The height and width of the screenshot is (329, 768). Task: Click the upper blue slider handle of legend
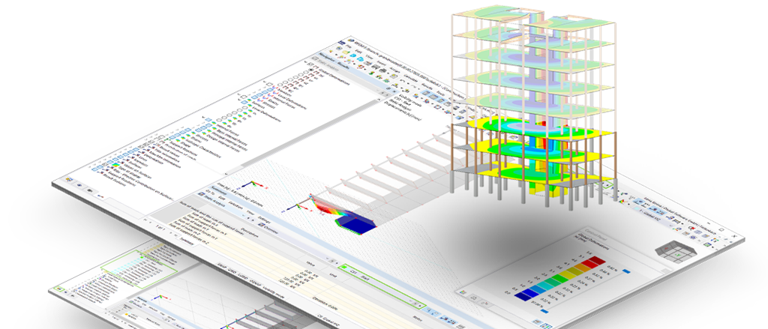tap(626, 271)
